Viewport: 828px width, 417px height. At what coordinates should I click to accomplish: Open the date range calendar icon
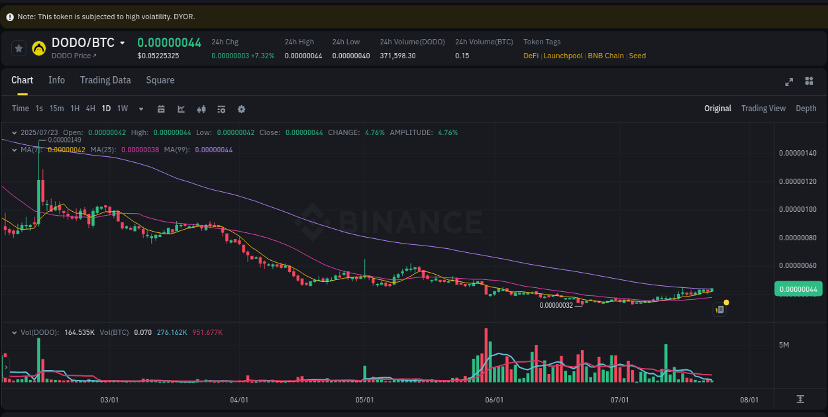point(161,109)
